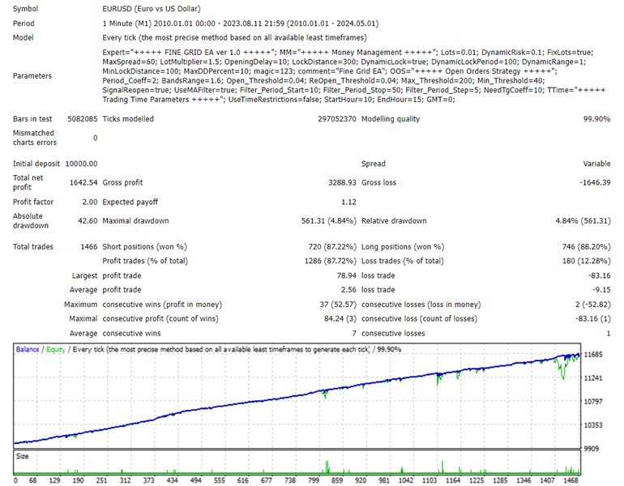Select Maximal drawdown value 561.31 (4.84%)
Screen dimensions: 624x486
coord(329,220)
